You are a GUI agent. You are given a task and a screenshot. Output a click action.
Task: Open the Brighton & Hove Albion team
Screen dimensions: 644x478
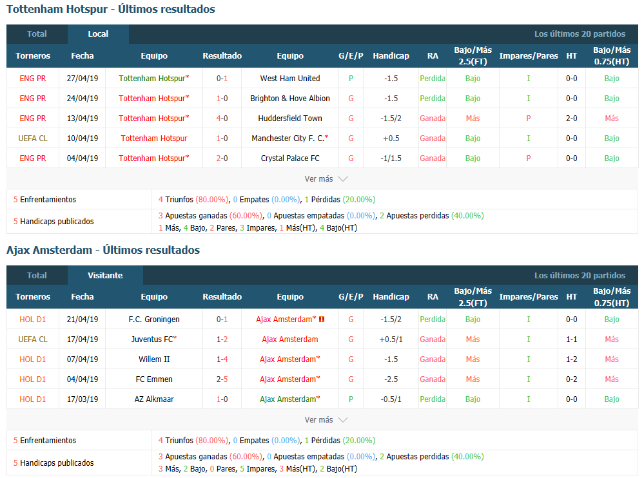pos(290,99)
